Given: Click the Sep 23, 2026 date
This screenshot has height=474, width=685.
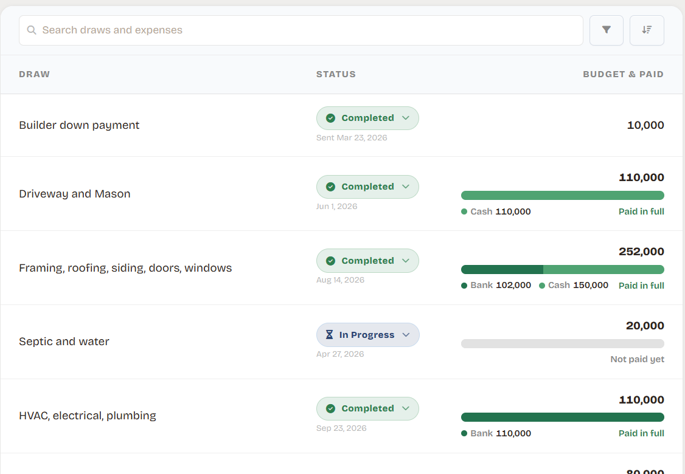Looking at the screenshot, I should coord(342,428).
